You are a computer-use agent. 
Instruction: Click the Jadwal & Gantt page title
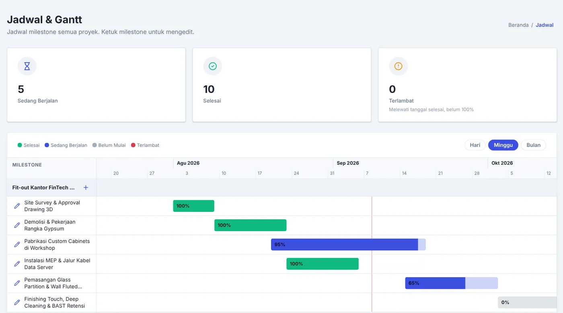pos(45,19)
